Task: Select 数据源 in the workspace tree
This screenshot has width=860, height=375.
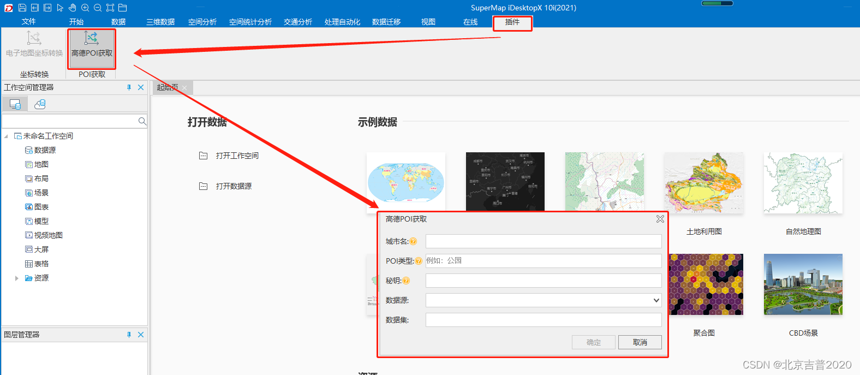Action: click(45, 150)
